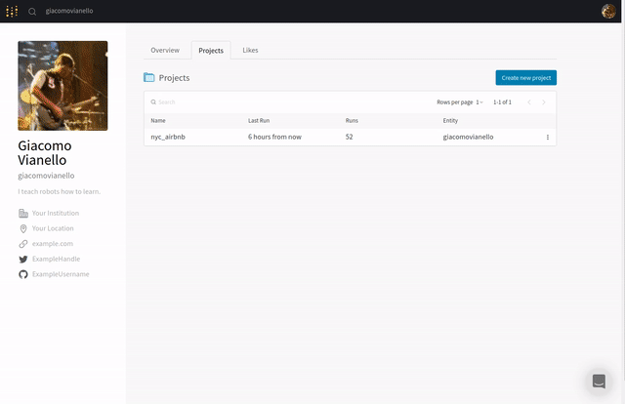625x404 pixels.
Task: Go to previous page of projects
Action: (529, 102)
